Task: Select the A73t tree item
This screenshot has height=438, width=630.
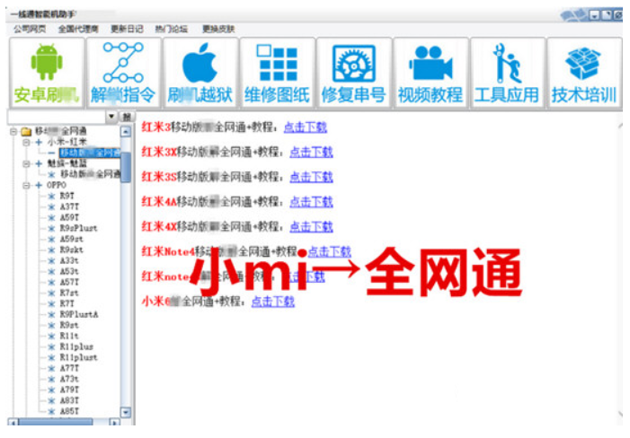Action: (x=69, y=379)
